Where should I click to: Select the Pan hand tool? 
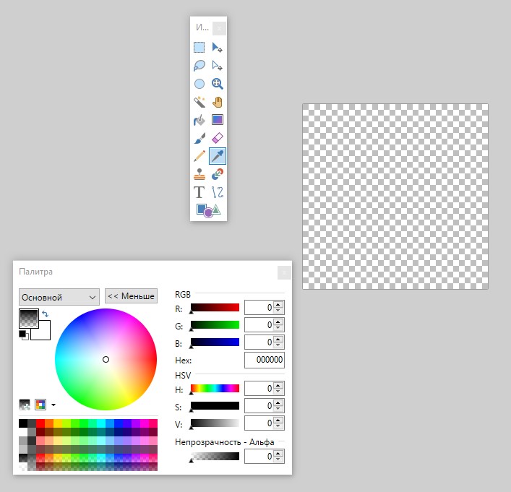click(218, 102)
